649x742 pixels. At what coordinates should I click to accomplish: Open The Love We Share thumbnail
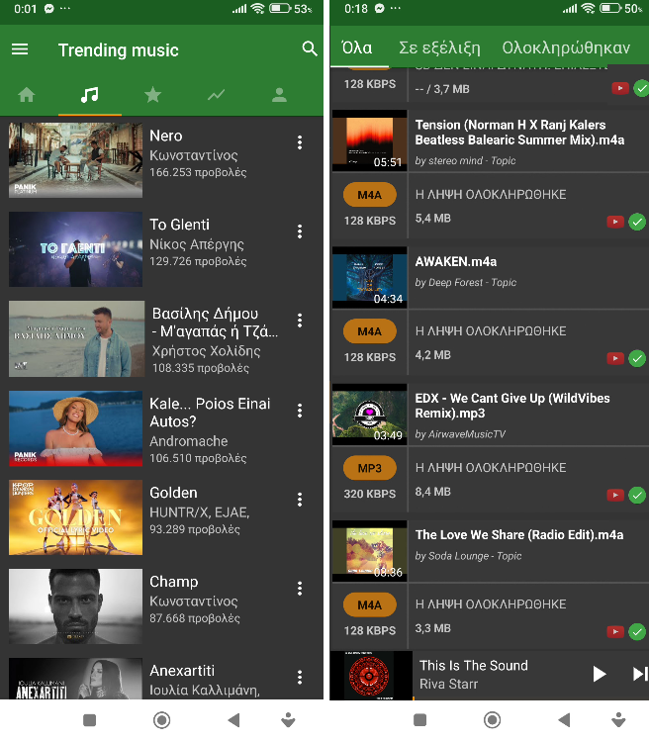370,551
